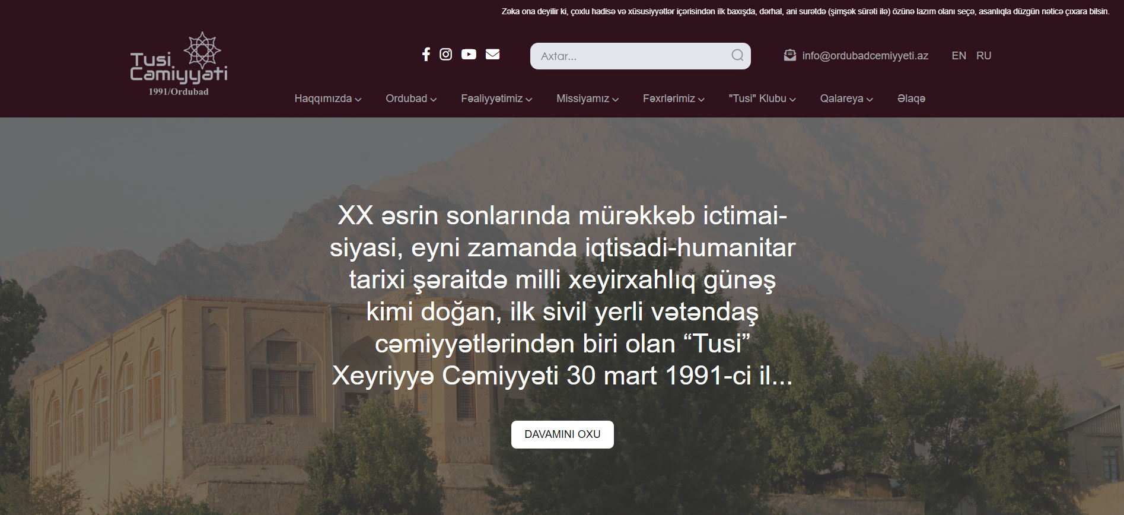This screenshot has width=1124, height=515.
Task: Click the Tusi Cəmiyyəti logo
Action: pyautogui.click(x=179, y=64)
